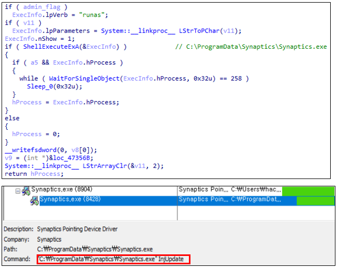337x268 pixels.
Task: Click the Description value Synaptics Pointing Device Driver
Action: pos(77,229)
